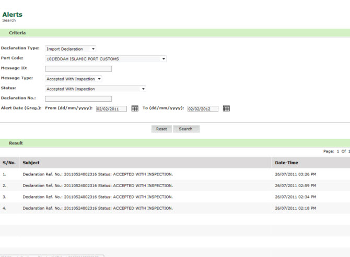
Task: Open the To date calendar picker
Action: pos(226,108)
